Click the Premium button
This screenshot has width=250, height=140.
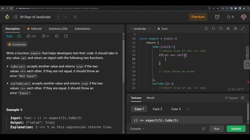198,17
